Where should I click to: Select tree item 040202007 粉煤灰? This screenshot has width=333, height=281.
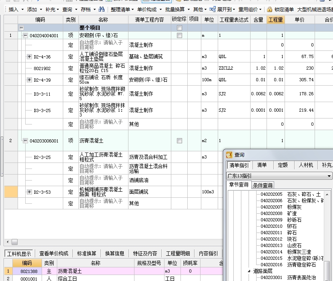(x=281, y=207)
